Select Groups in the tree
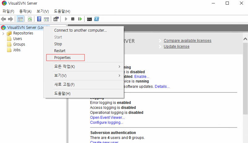 pyautogui.click(x=19, y=44)
